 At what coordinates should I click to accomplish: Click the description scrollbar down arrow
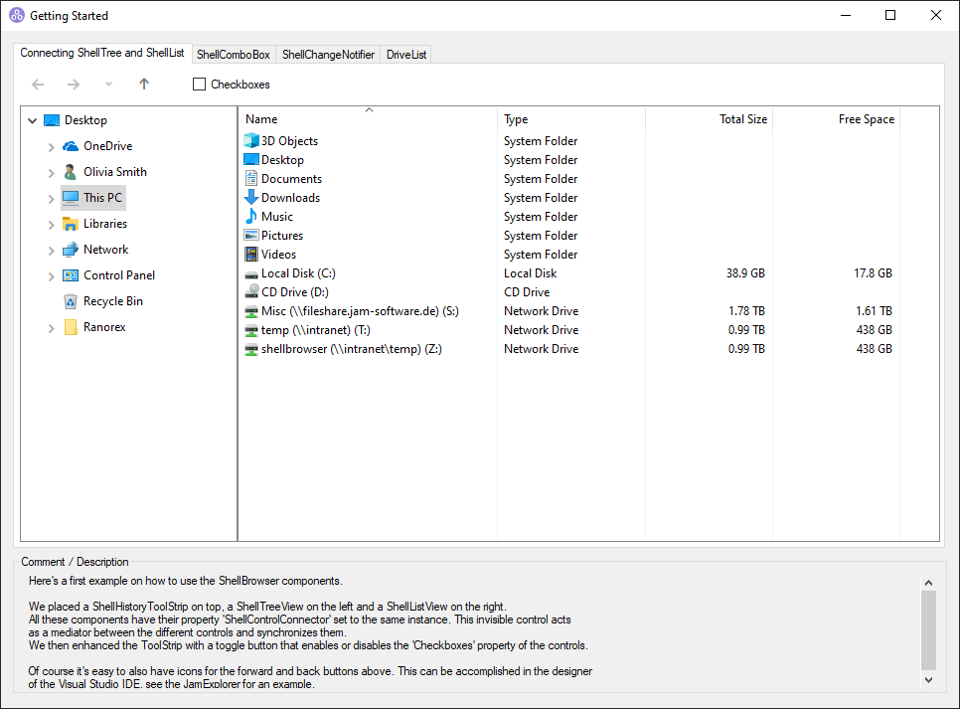pyautogui.click(x=928, y=679)
